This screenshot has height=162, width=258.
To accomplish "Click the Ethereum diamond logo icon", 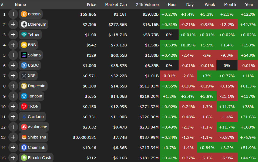I will coord(24,24).
